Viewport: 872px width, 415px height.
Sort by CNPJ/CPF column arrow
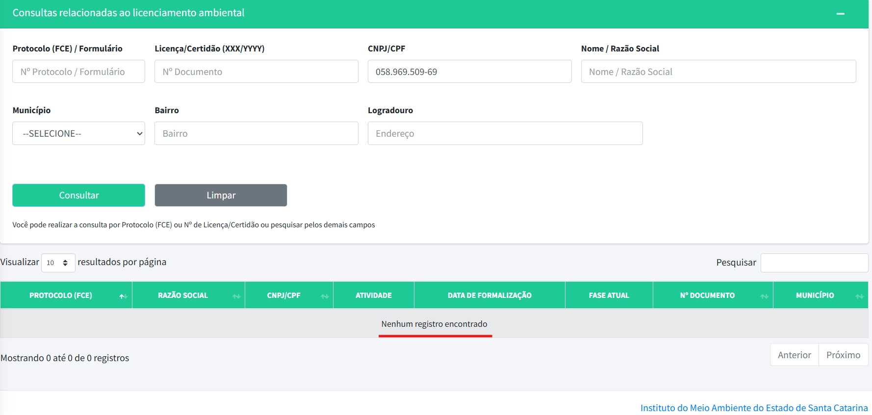click(x=325, y=296)
